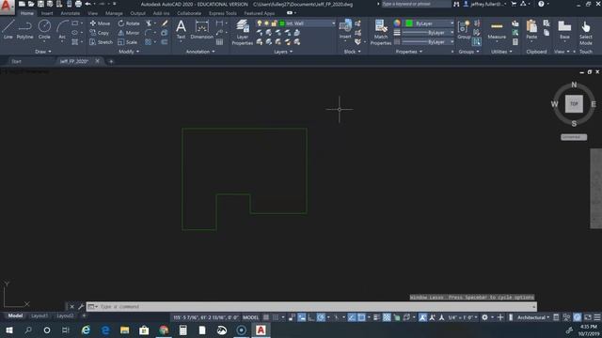Expand the Annotation panel dropdown
The width and height of the screenshot is (602, 338).
pos(200,52)
